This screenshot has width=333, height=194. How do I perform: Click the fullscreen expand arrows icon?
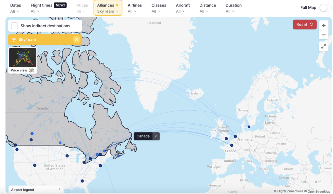324,47
